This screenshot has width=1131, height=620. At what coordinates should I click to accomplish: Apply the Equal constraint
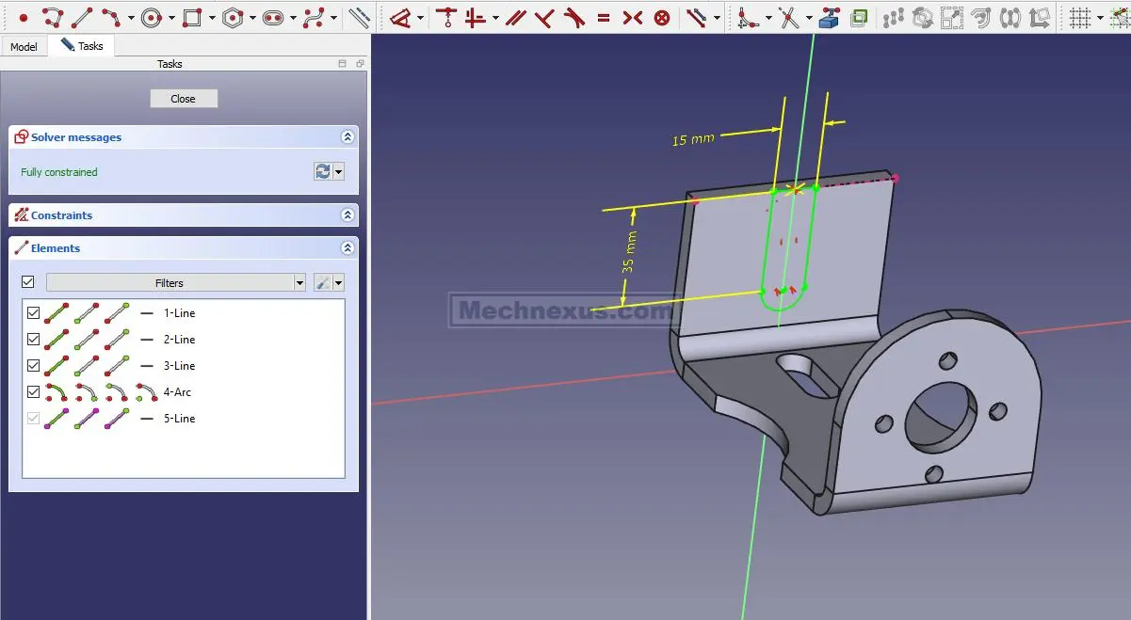click(604, 17)
